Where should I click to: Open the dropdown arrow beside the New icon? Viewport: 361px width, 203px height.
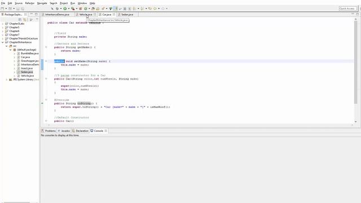click(x=6, y=8)
